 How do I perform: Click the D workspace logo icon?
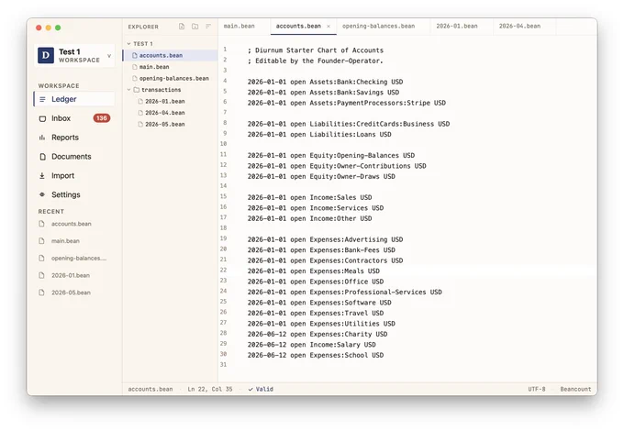[46, 55]
